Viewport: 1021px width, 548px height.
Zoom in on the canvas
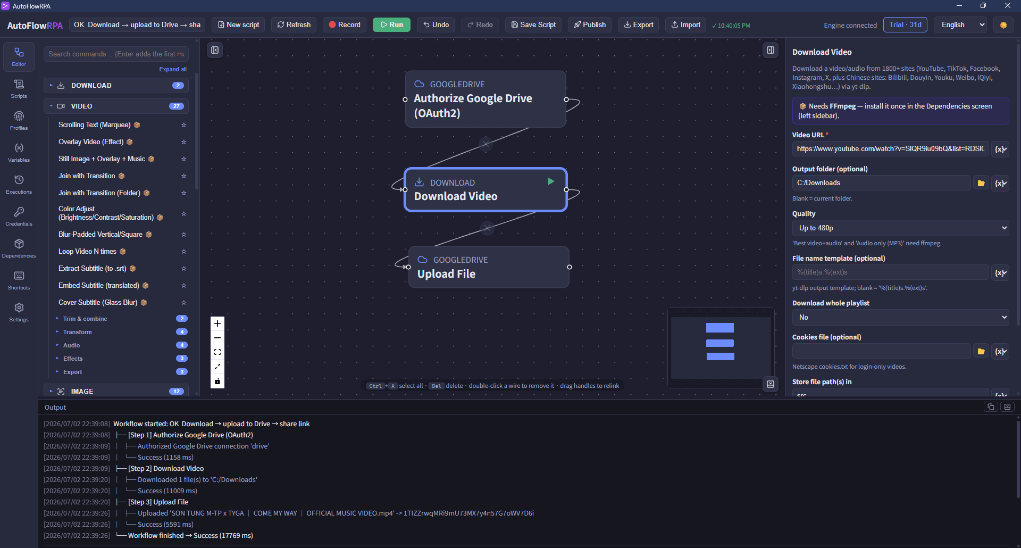point(217,323)
